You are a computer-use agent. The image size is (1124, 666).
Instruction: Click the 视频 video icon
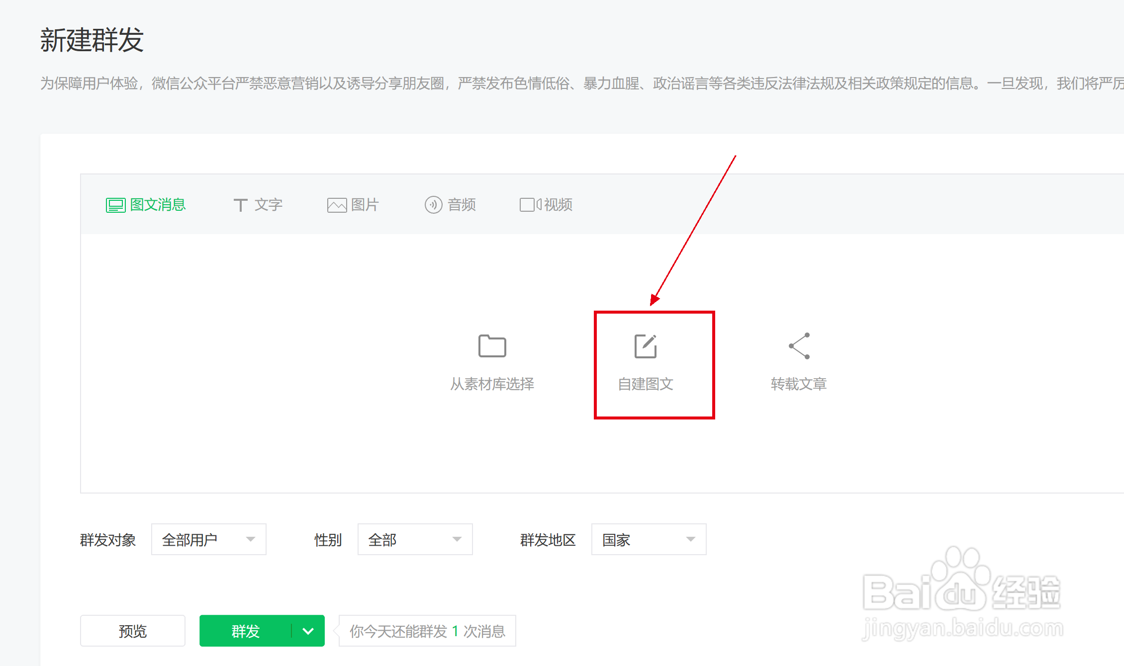click(x=529, y=204)
